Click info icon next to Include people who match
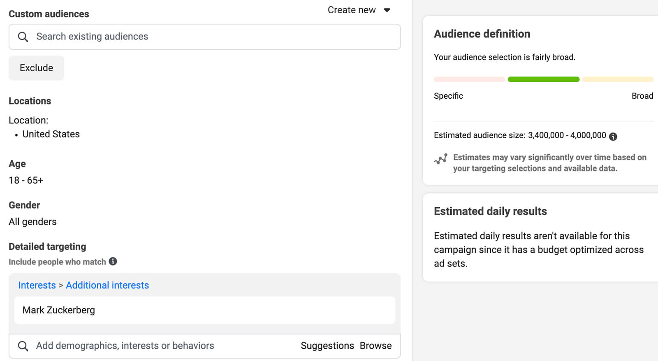This screenshot has width=658, height=361. tap(113, 261)
